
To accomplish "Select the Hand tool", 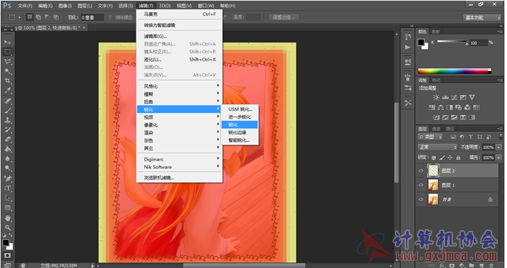I will coord(7,218).
